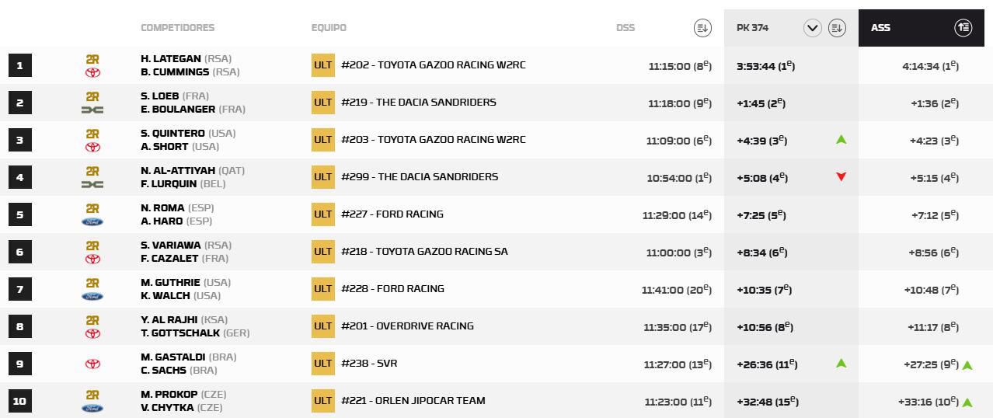Open H. Lategan competitor name
Viewport: 993px width, 418px height.
pos(171,59)
